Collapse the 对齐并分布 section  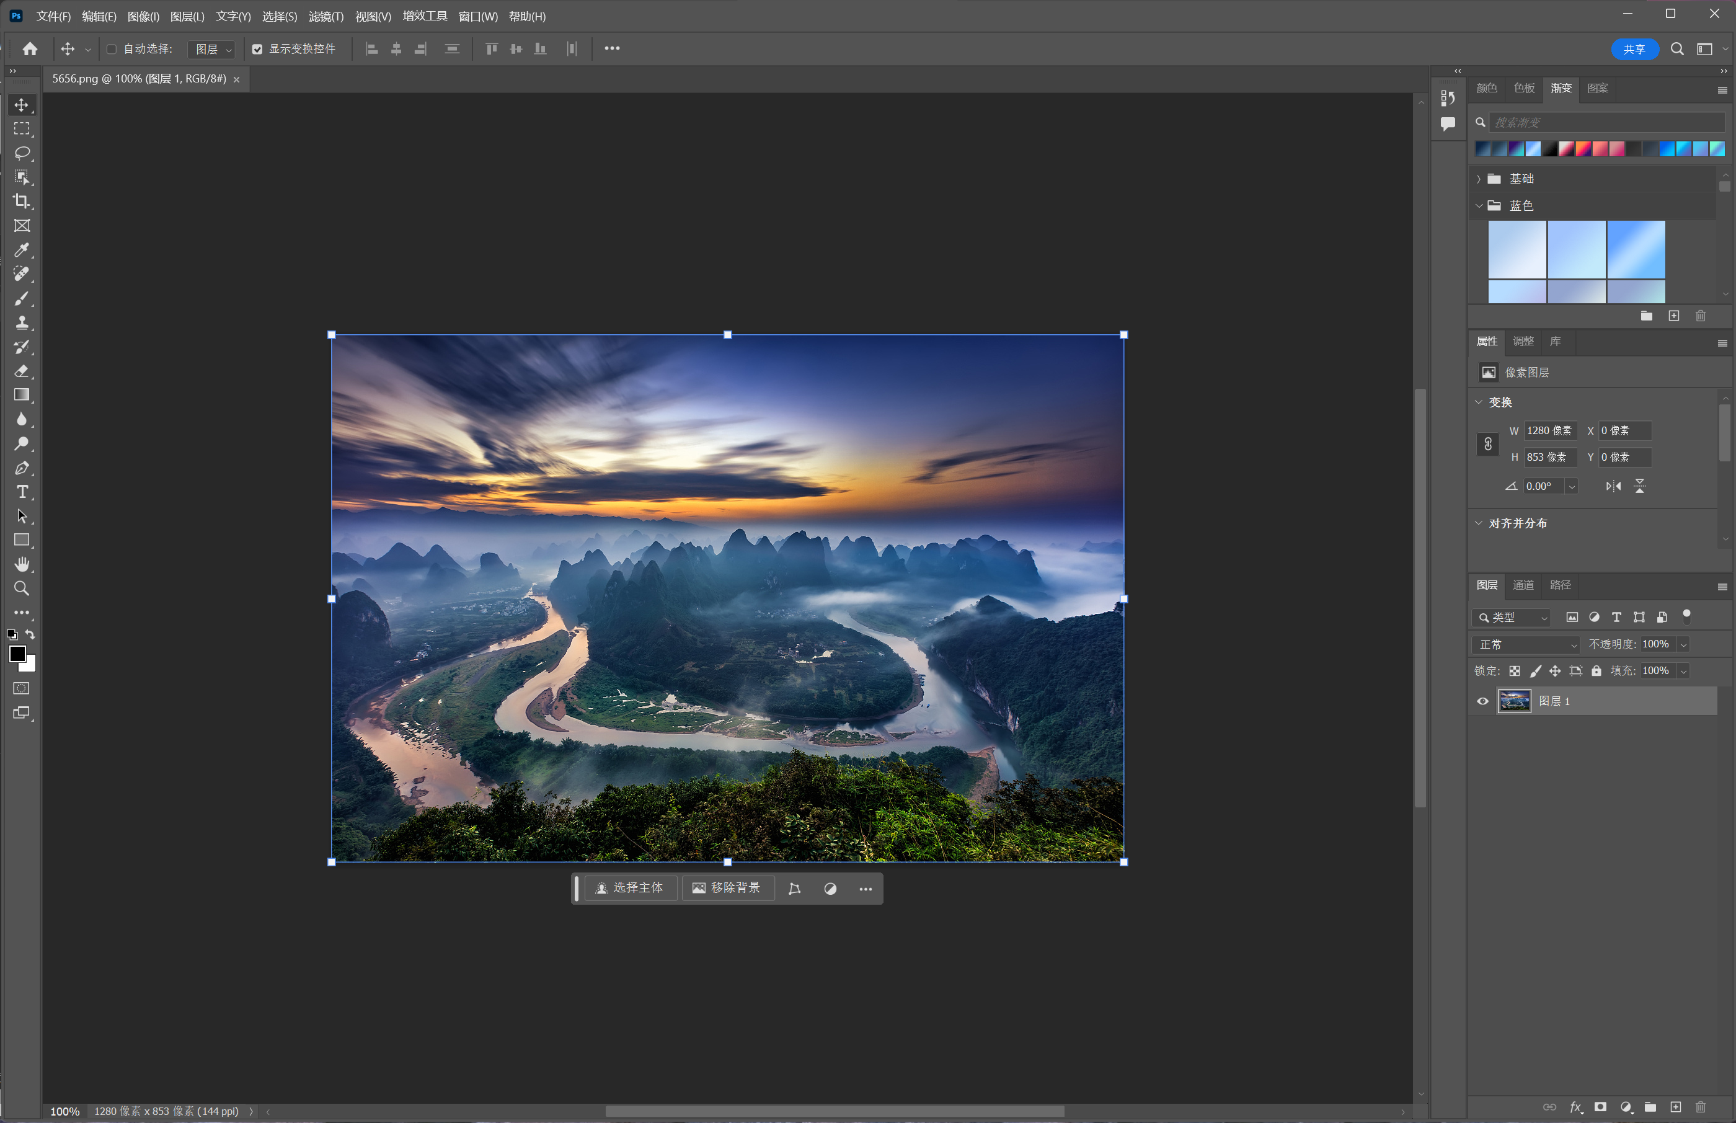click(1479, 523)
